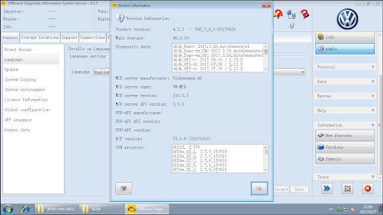Open the Versions button

(x=345, y=147)
